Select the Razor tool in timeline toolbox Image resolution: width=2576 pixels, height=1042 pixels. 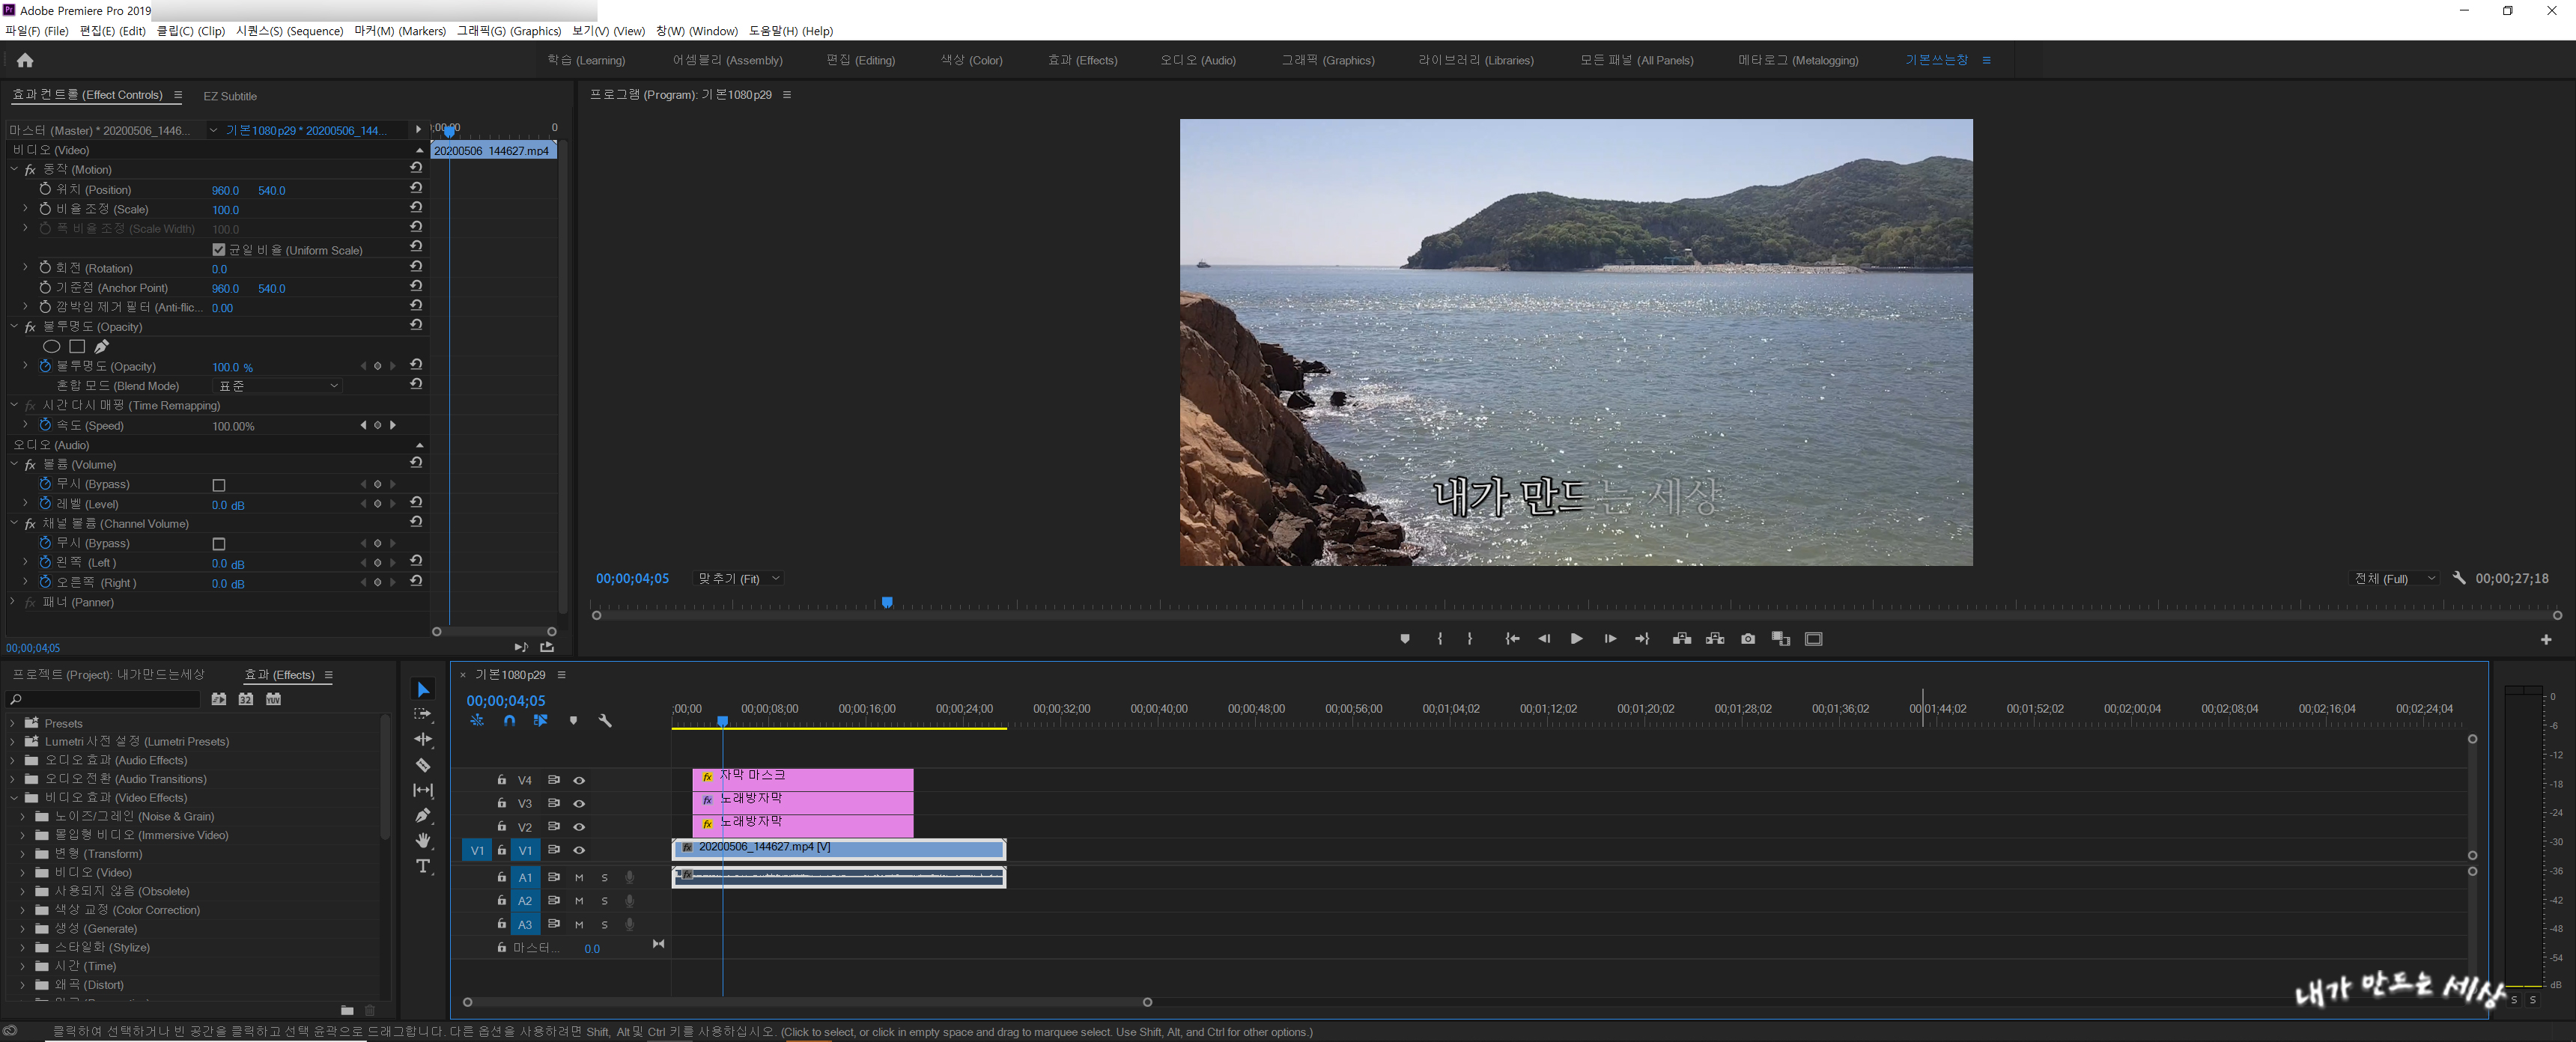[x=423, y=765]
